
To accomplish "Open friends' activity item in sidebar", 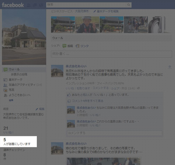I will [x=25, y=85].
